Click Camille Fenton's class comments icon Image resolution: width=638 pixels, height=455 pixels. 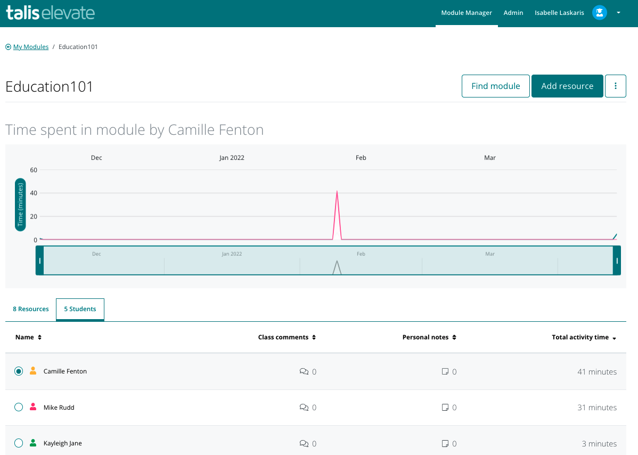pos(304,371)
